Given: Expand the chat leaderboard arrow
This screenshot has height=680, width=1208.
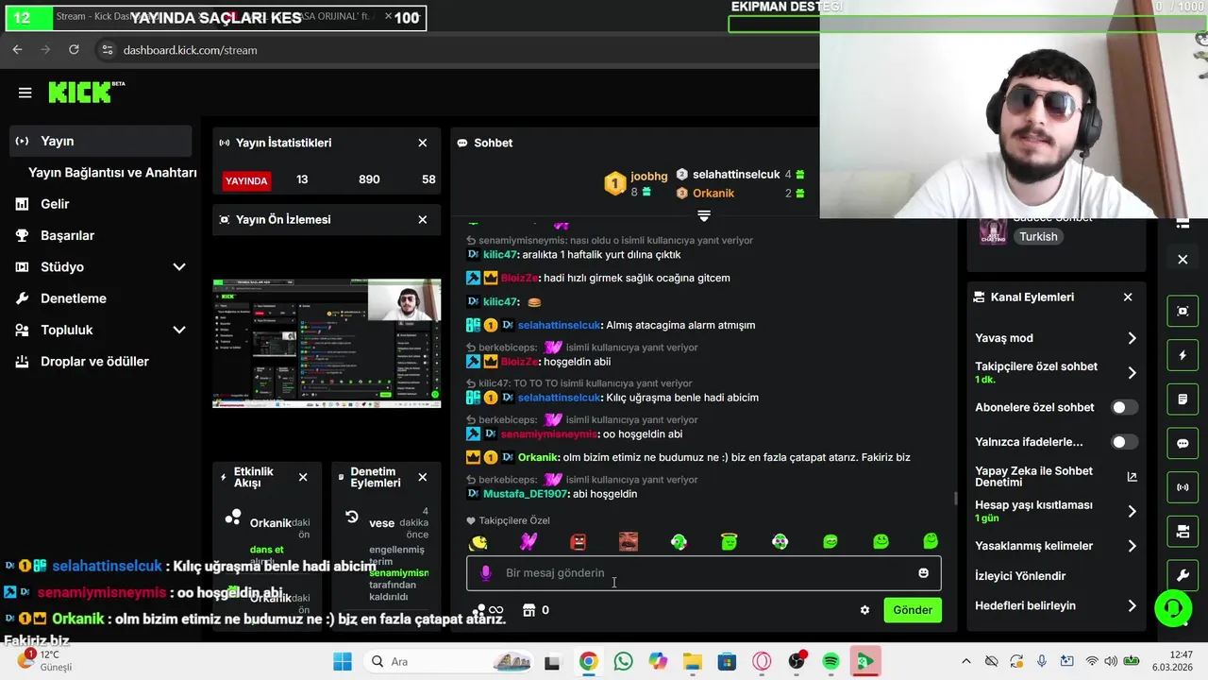Looking at the screenshot, I should click(703, 216).
